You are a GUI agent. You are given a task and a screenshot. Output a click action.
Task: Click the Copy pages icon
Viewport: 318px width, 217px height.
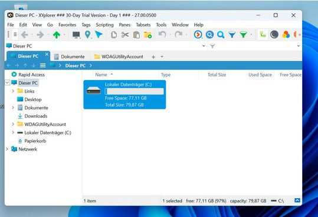[x=114, y=35]
